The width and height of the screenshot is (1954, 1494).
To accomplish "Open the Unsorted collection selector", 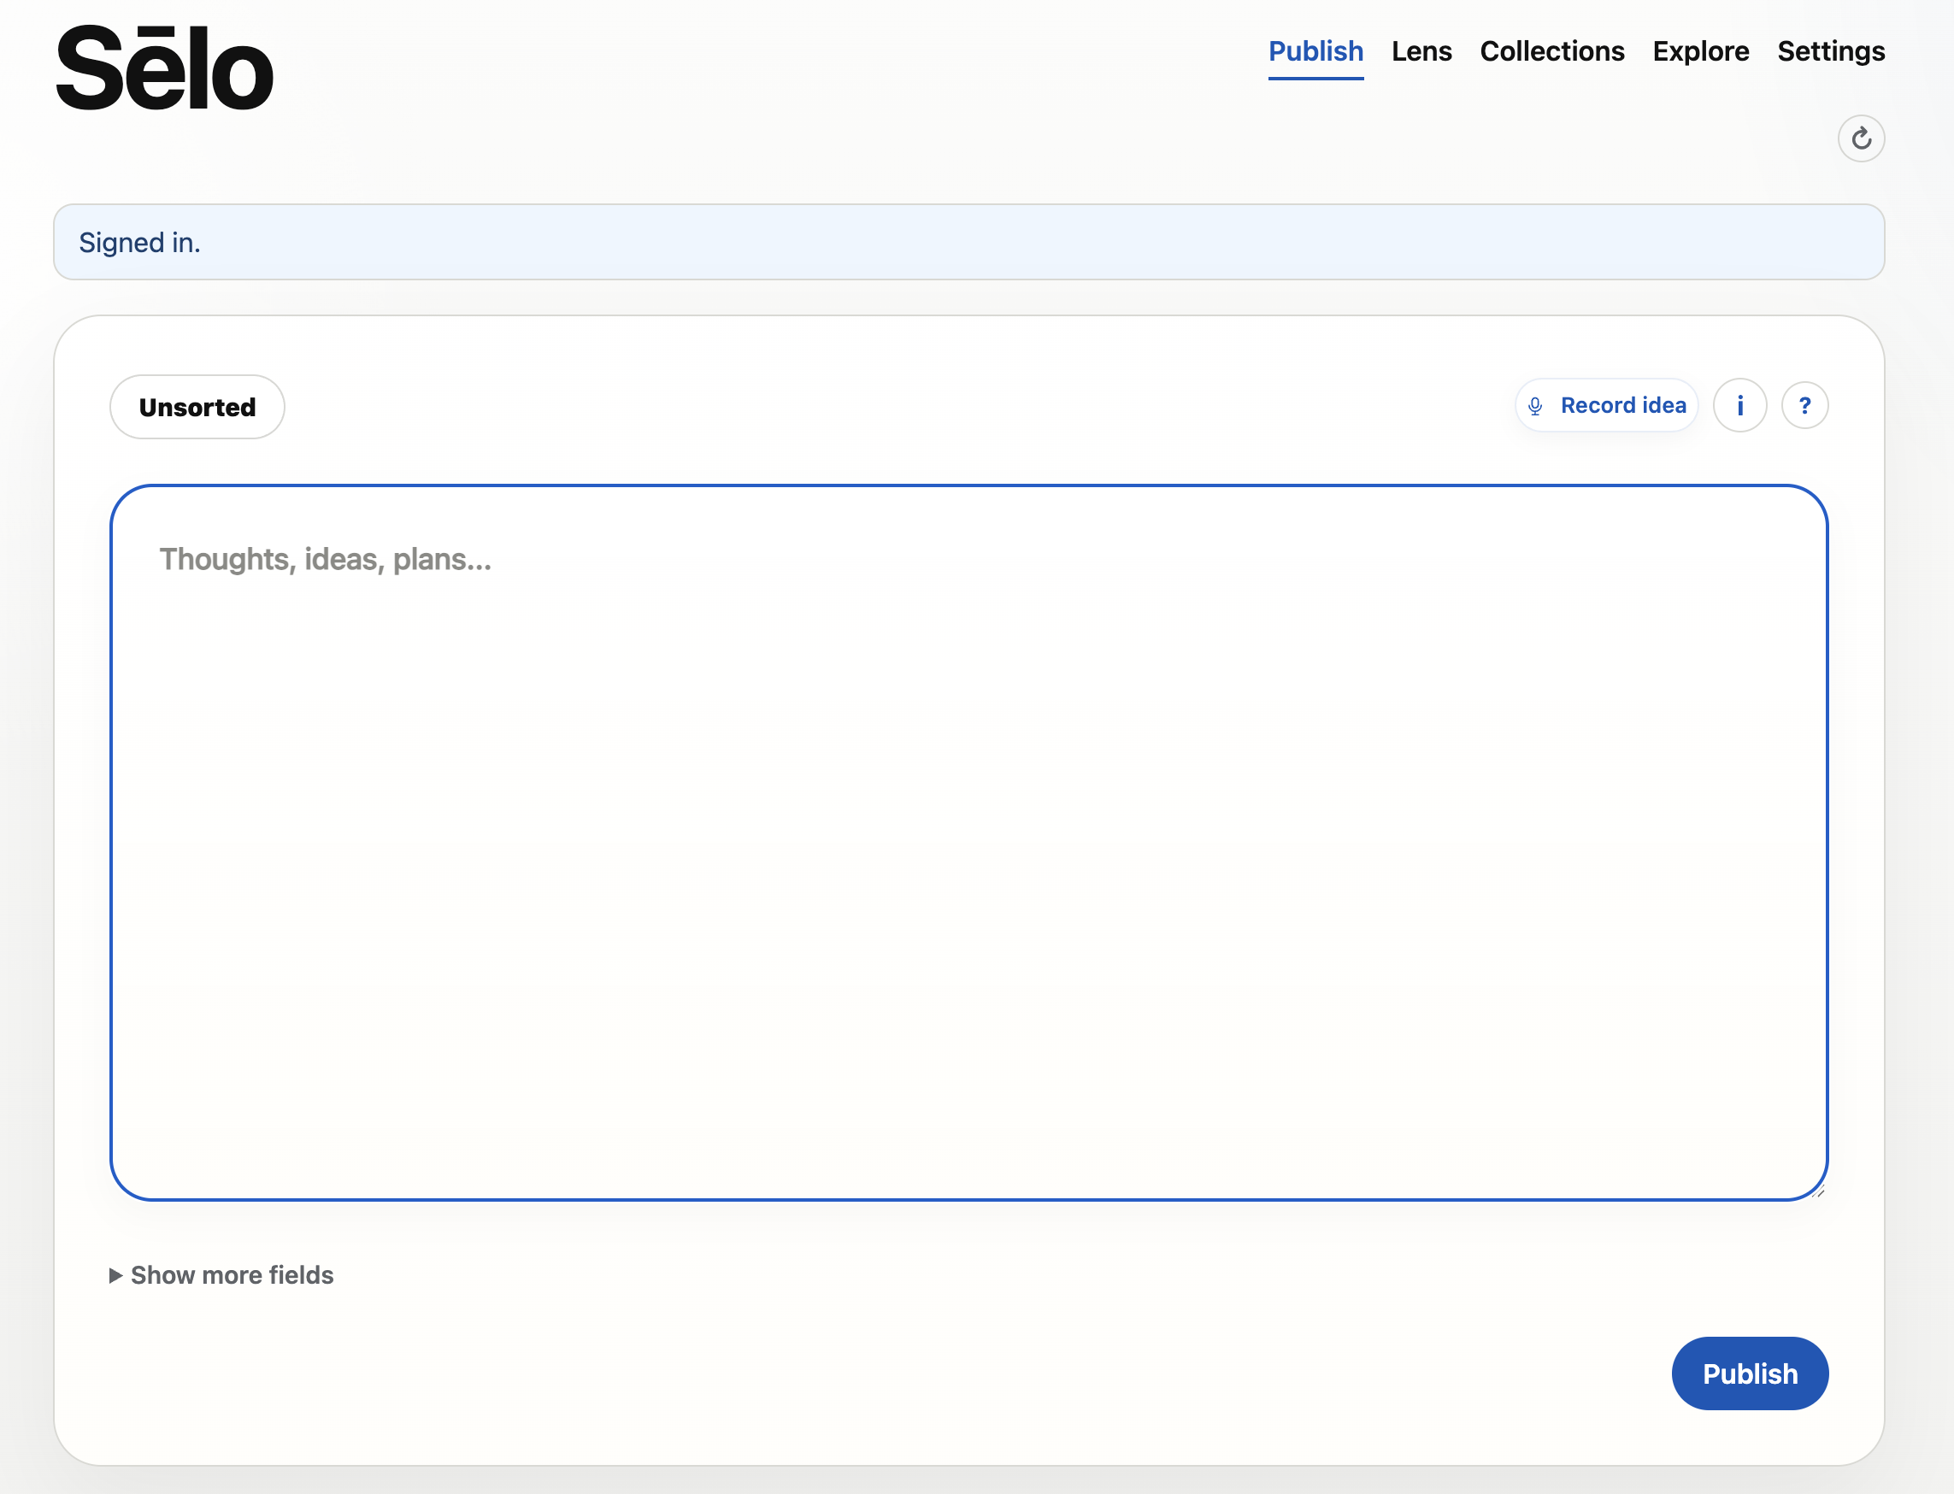I will tap(197, 408).
